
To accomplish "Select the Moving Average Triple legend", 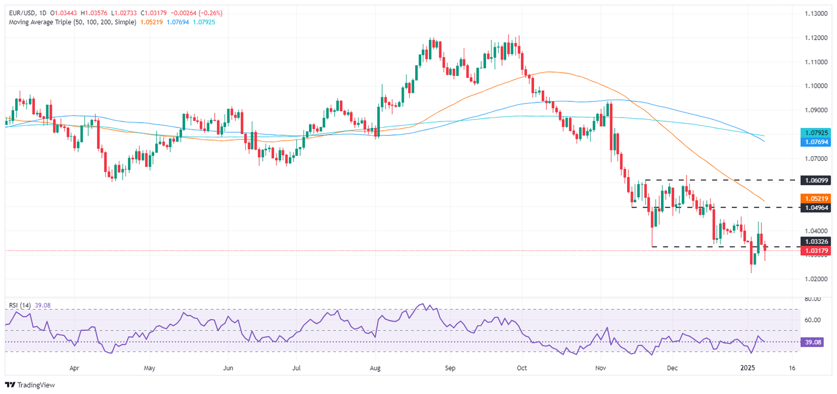I will pyautogui.click(x=70, y=22).
